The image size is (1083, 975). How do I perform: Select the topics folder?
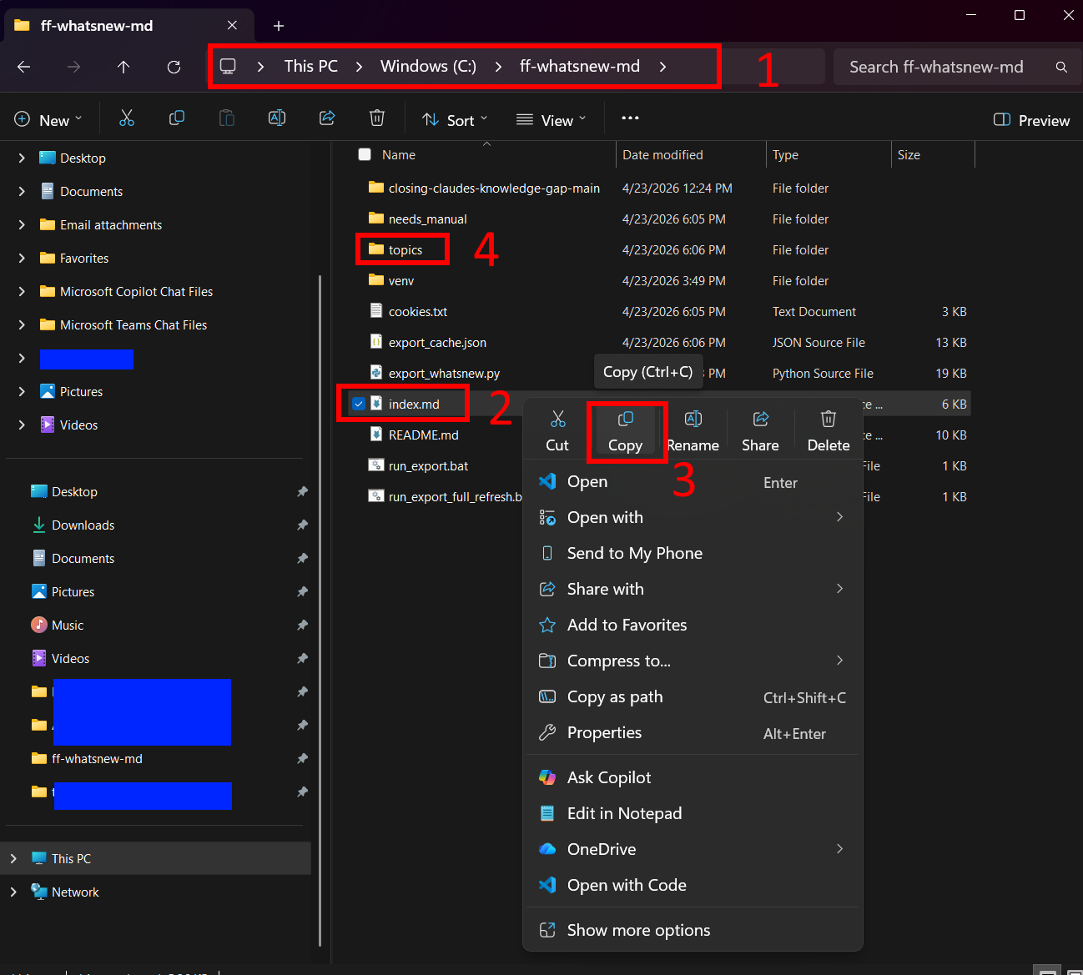(405, 250)
